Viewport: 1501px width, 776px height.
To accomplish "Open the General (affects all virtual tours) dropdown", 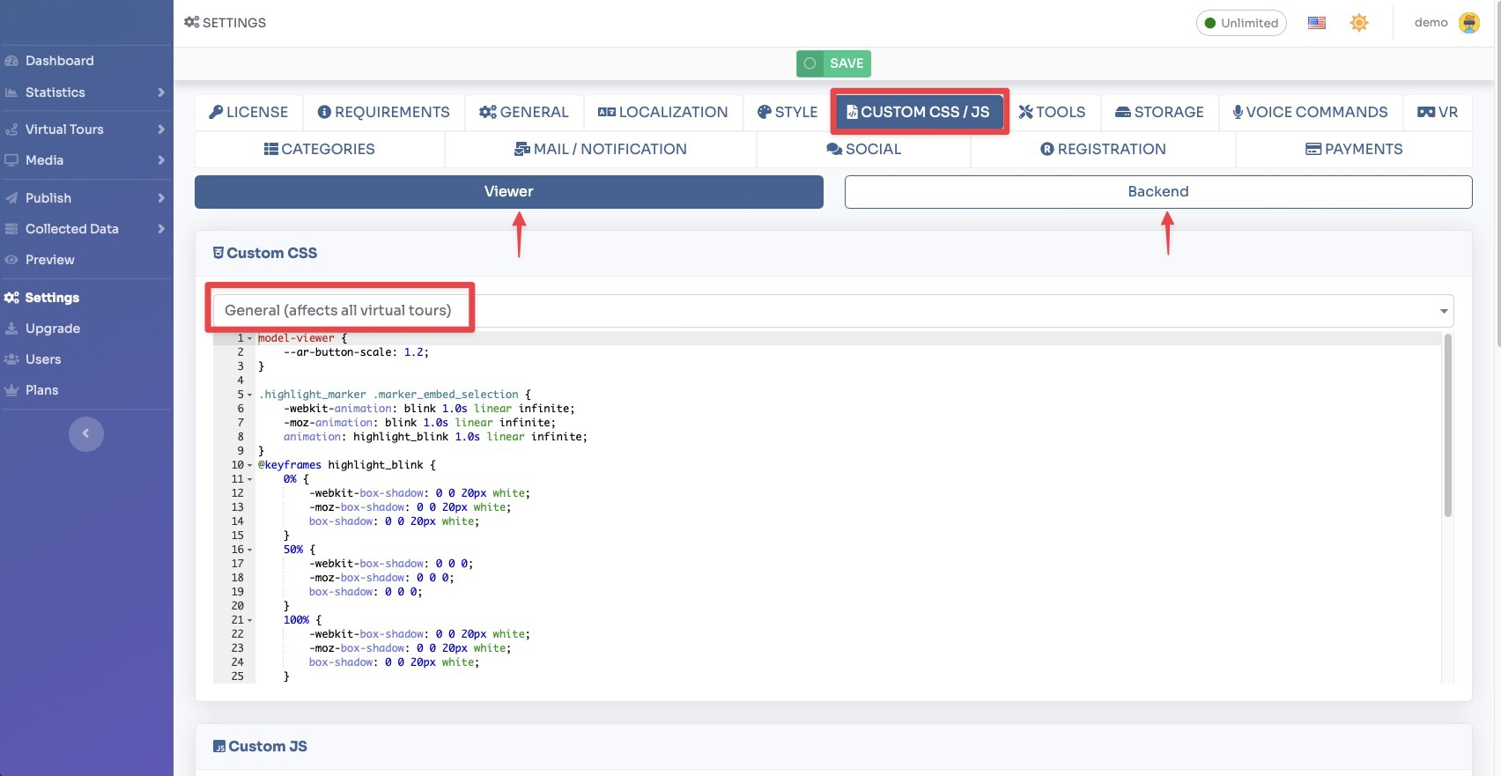I will coord(833,310).
